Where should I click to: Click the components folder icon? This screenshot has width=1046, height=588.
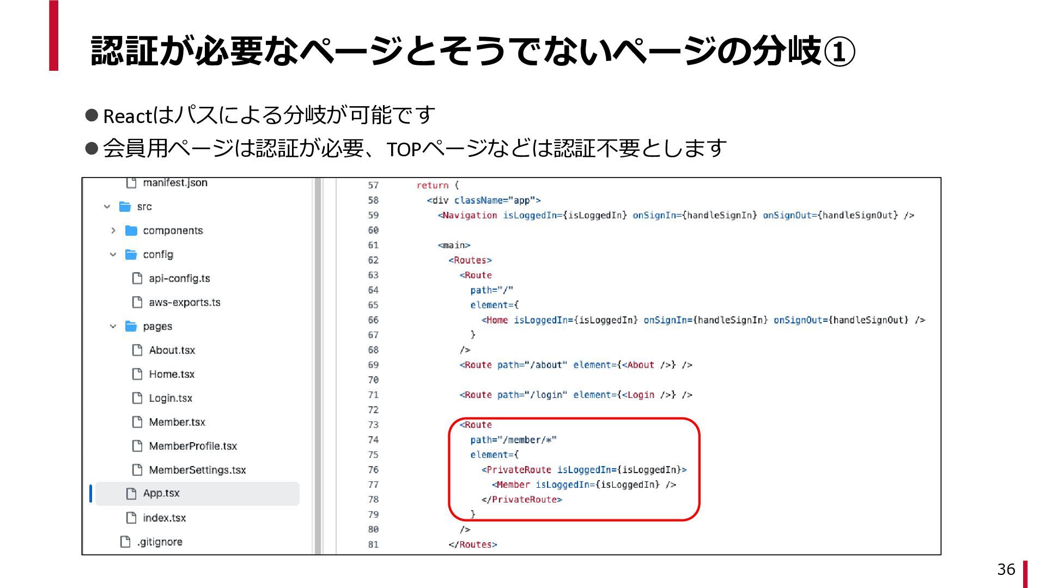click(x=131, y=231)
